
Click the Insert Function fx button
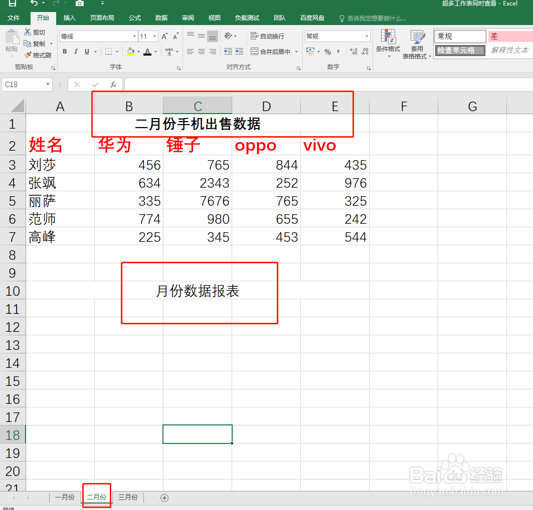coord(113,85)
